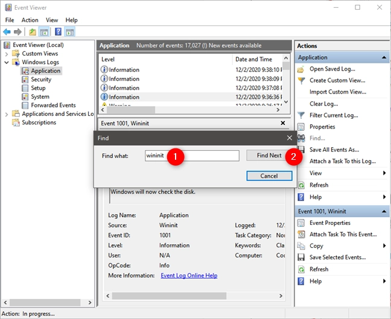Collapse the Event 1001, Wininit actions section
Screen dimensions: 391x319
[384, 211]
